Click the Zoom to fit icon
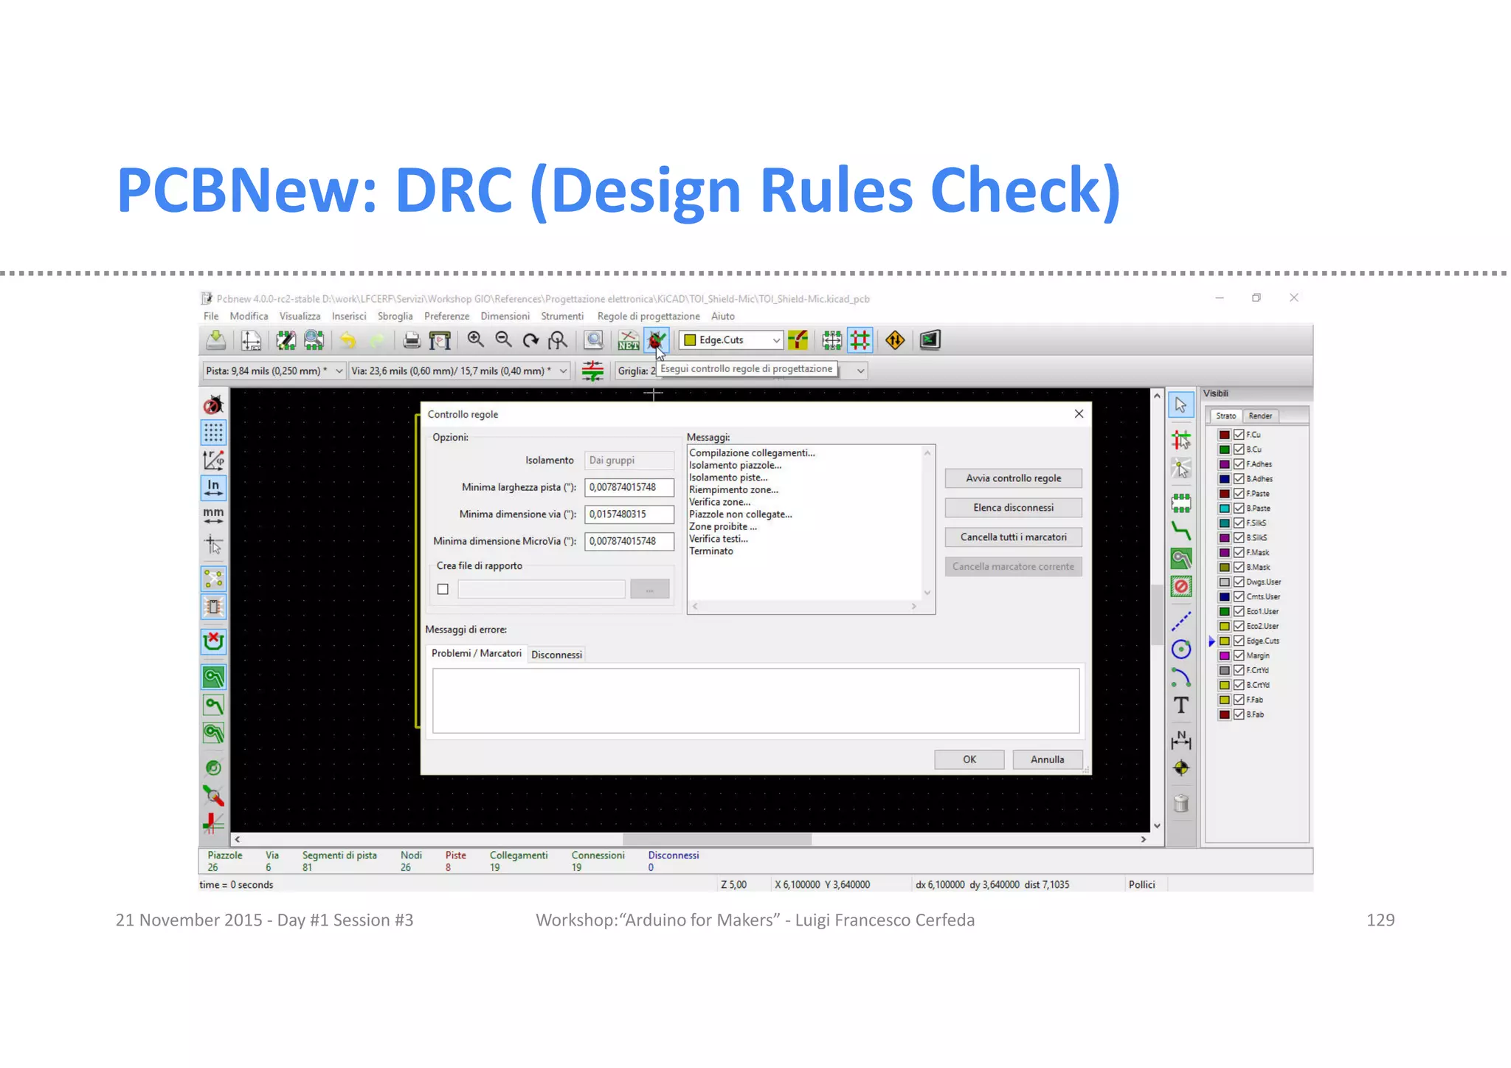 [558, 340]
